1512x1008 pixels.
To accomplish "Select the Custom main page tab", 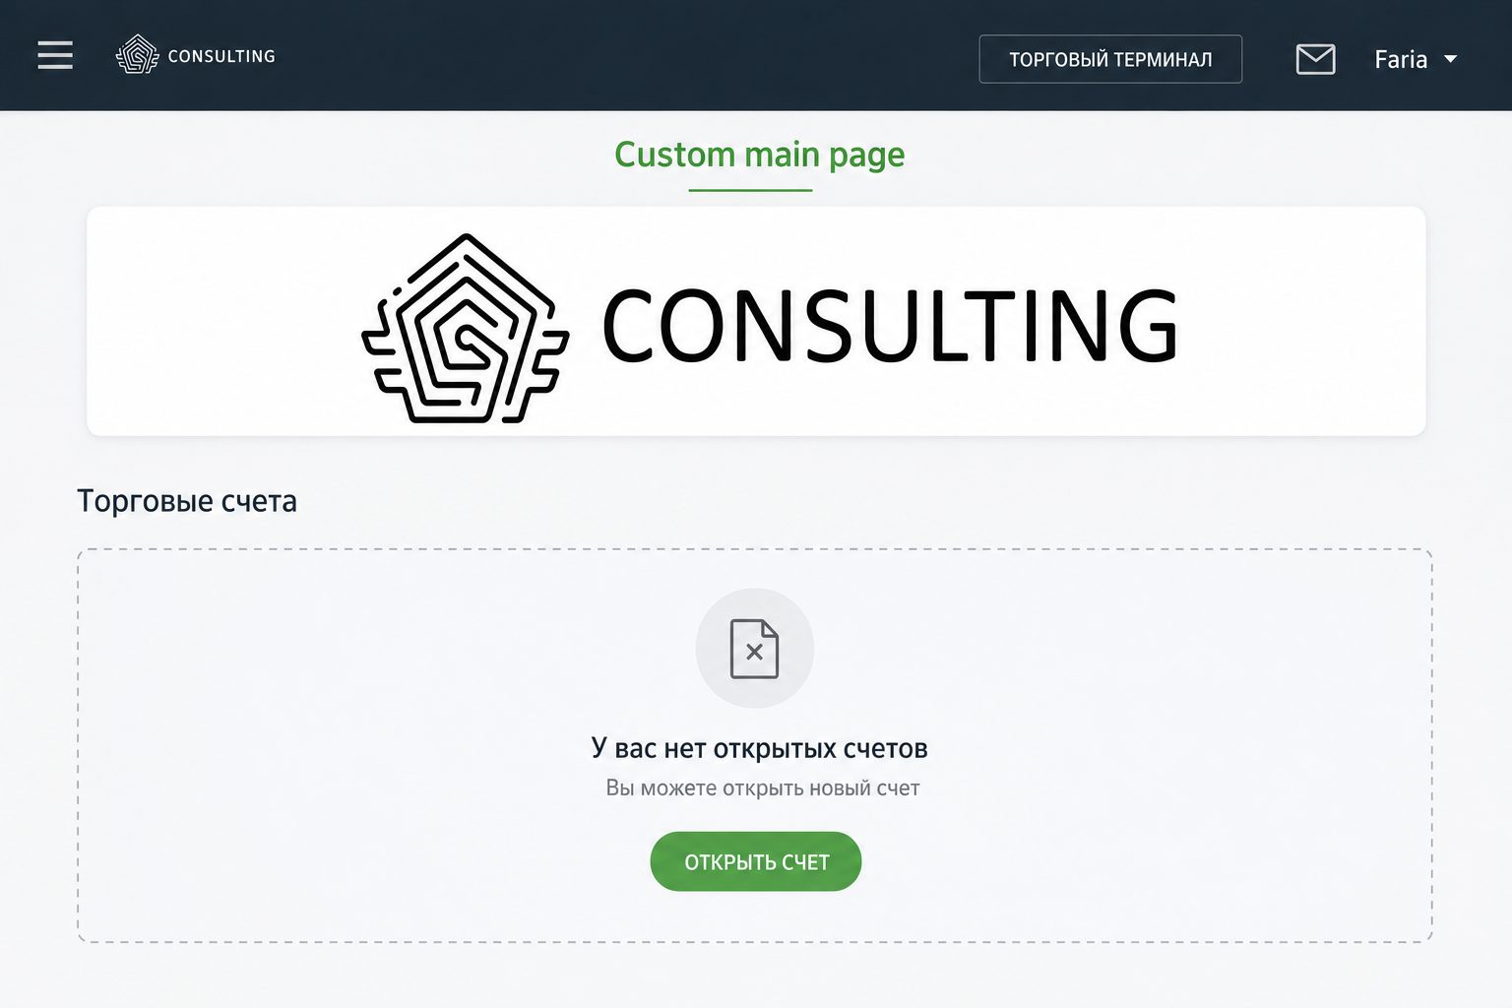I will tap(759, 155).
